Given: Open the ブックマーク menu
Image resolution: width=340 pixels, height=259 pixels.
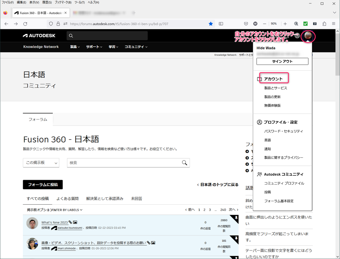Looking at the screenshot, I should [63, 2].
